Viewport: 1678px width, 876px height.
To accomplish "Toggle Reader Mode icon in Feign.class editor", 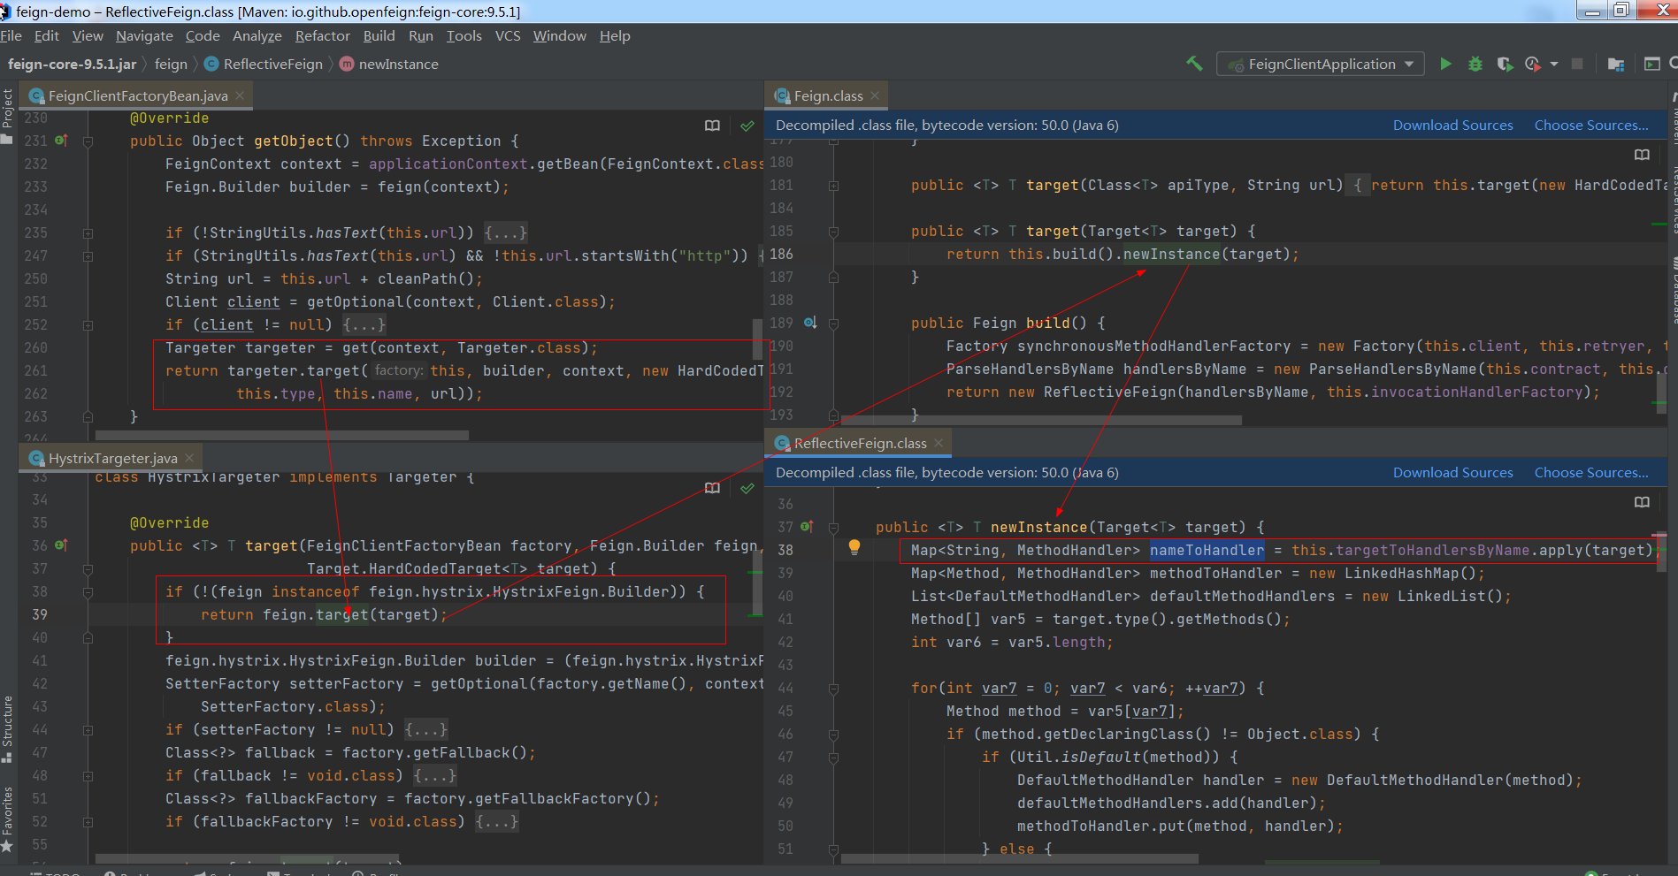I will click(x=1642, y=155).
